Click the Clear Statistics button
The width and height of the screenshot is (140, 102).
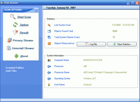click(x=122, y=44)
